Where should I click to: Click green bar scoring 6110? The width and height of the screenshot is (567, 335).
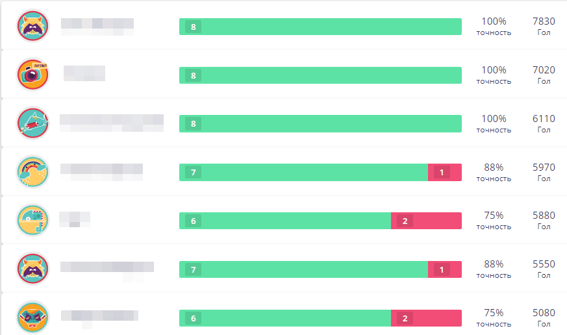320,123
